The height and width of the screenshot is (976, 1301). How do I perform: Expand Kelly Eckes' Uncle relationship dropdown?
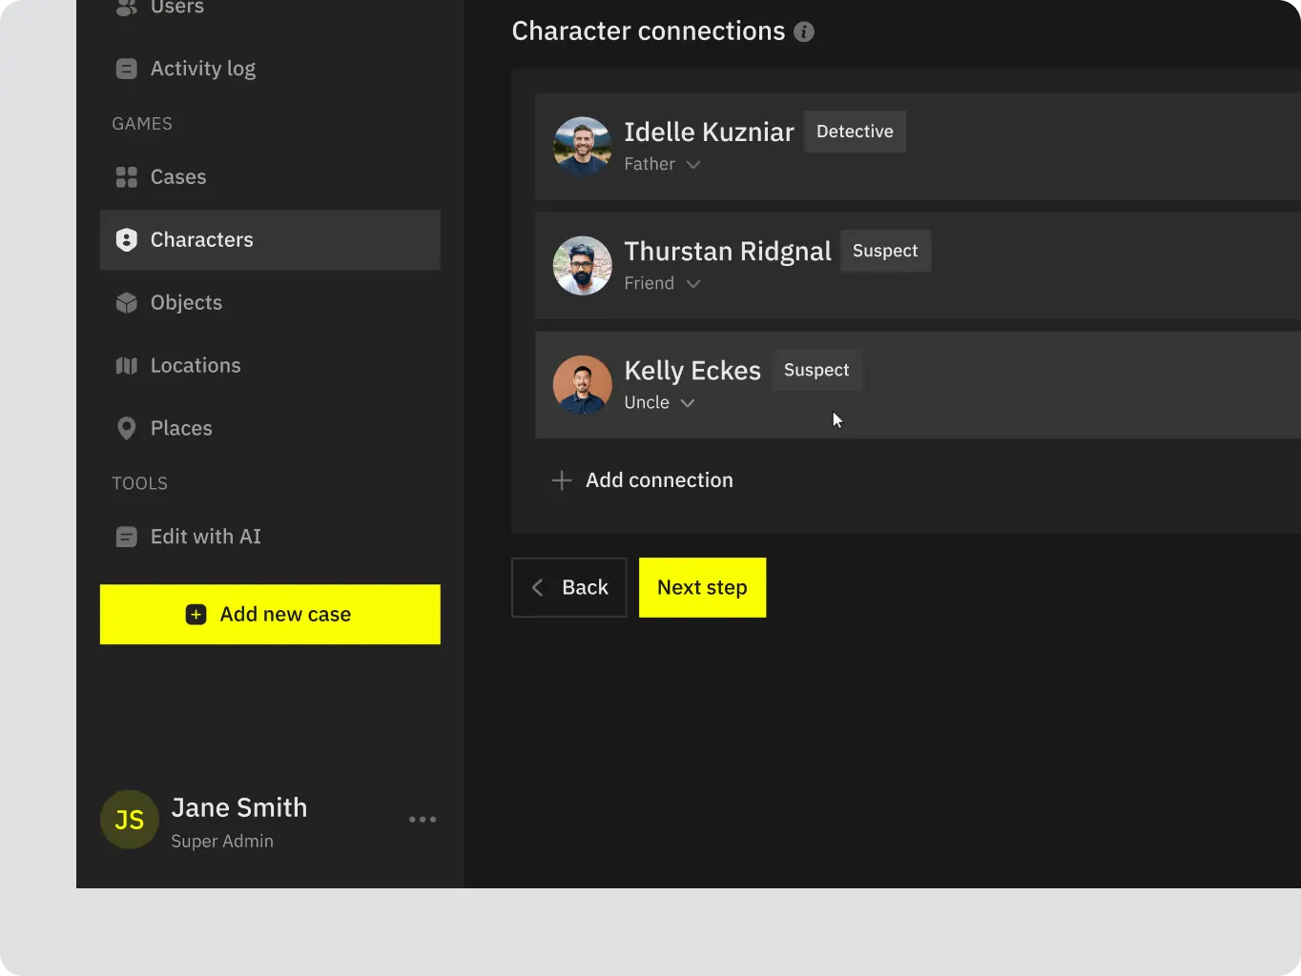click(689, 402)
